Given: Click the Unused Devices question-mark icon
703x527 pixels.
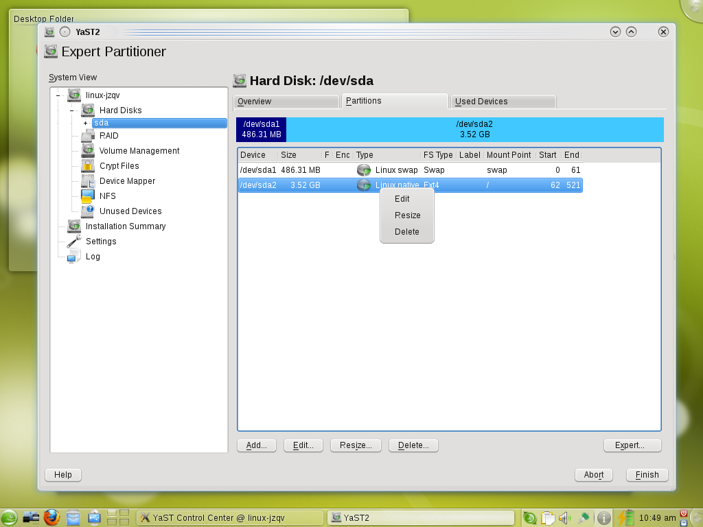Looking at the screenshot, I should pyautogui.click(x=88, y=211).
